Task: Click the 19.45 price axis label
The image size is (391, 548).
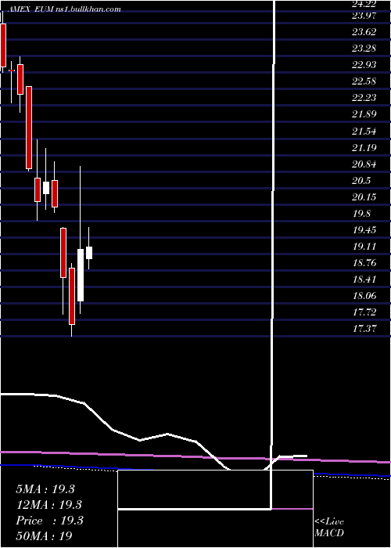Action: (364, 230)
